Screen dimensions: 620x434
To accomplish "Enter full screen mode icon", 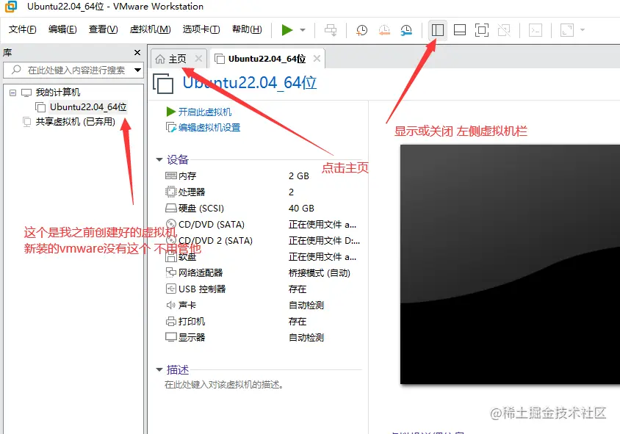I will click(x=482, y=30).
